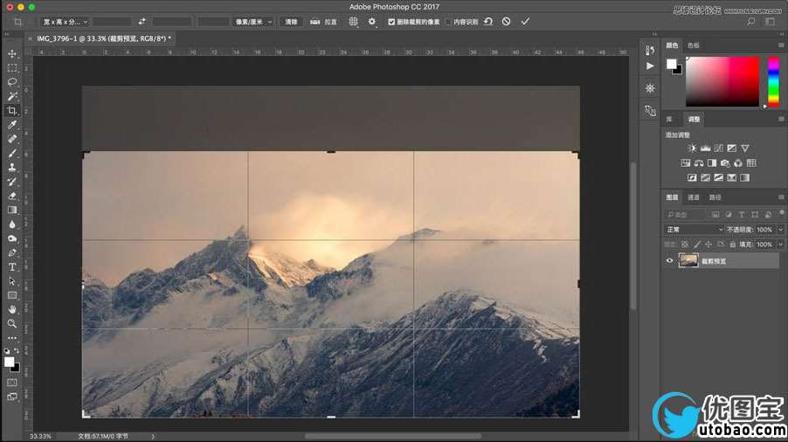This screenshot has height=442, width=788.
Task: Select the Magic Wand tool
Action: click(x=12, y=96)
